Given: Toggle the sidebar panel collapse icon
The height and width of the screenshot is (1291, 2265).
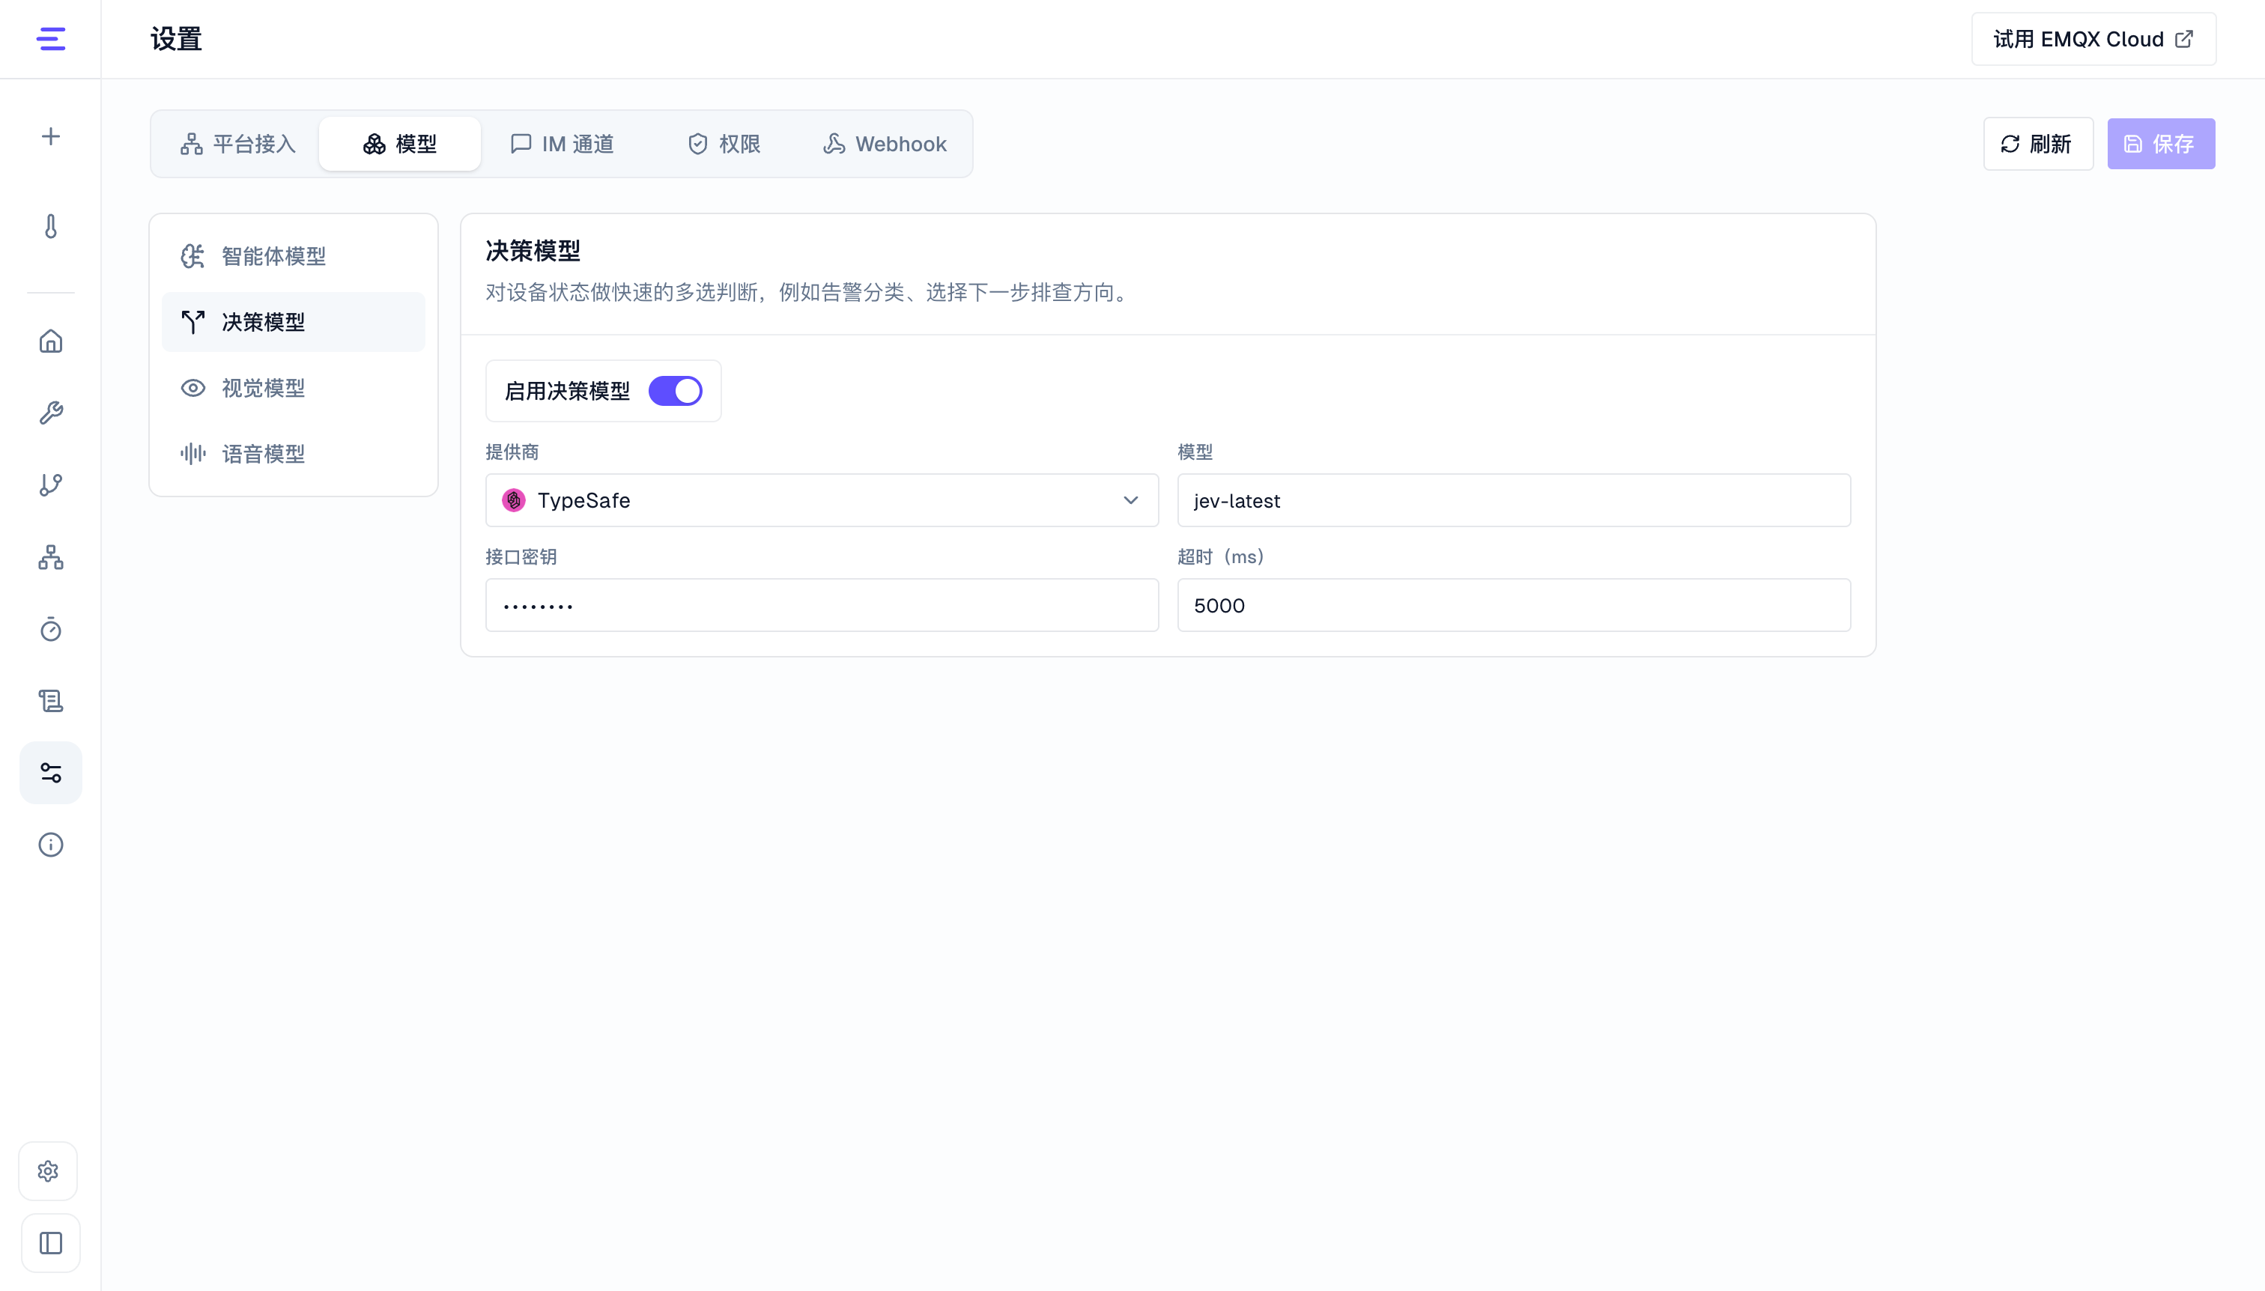Looking at the screenshot, I should coord(50,1243).
